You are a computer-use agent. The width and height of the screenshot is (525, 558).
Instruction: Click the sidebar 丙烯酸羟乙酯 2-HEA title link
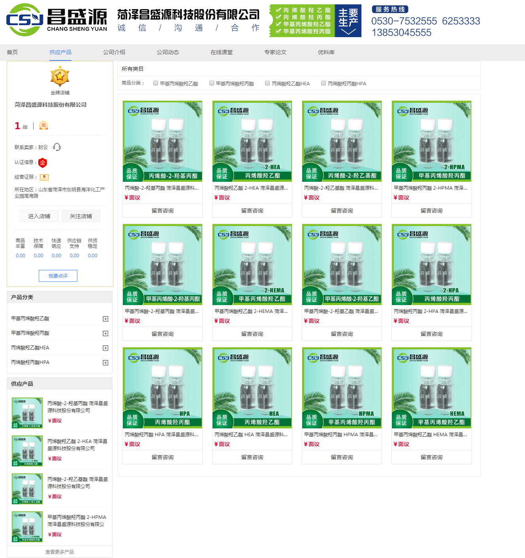click(x=77, y=445)
